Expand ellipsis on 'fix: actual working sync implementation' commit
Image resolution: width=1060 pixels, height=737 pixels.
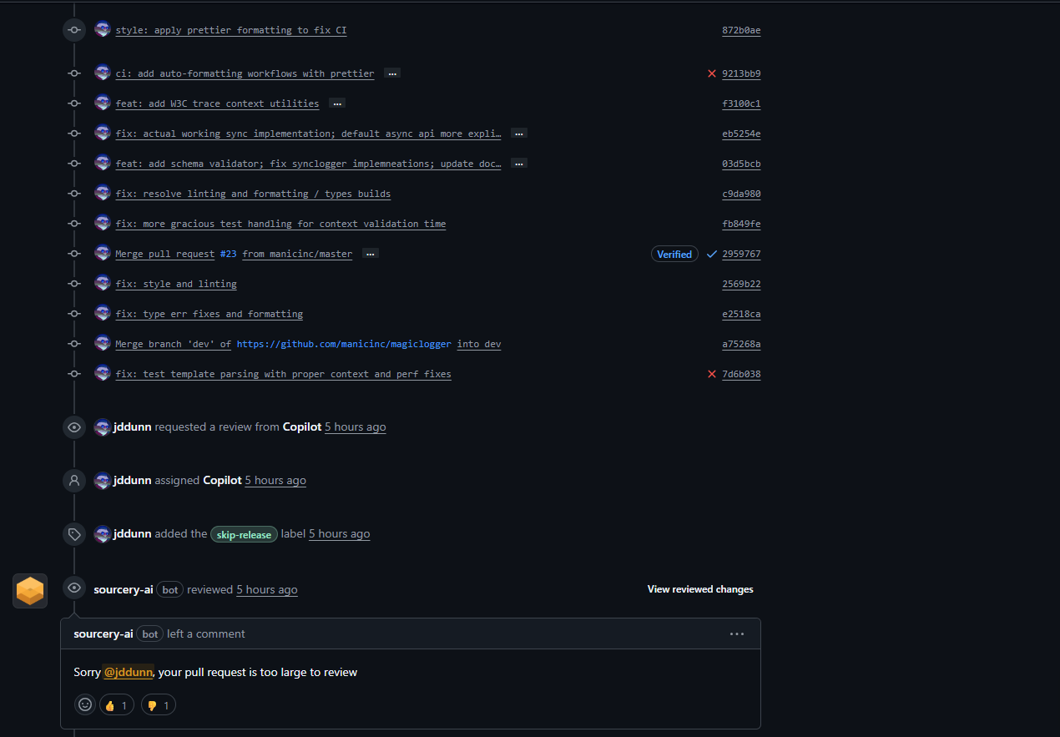[x=519, y=134]
